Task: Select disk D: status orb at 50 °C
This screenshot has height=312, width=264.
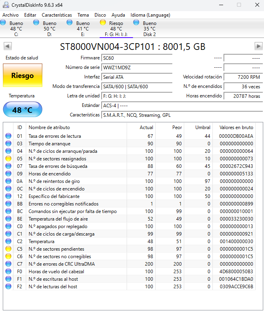Action: click(x=37, y=23)
